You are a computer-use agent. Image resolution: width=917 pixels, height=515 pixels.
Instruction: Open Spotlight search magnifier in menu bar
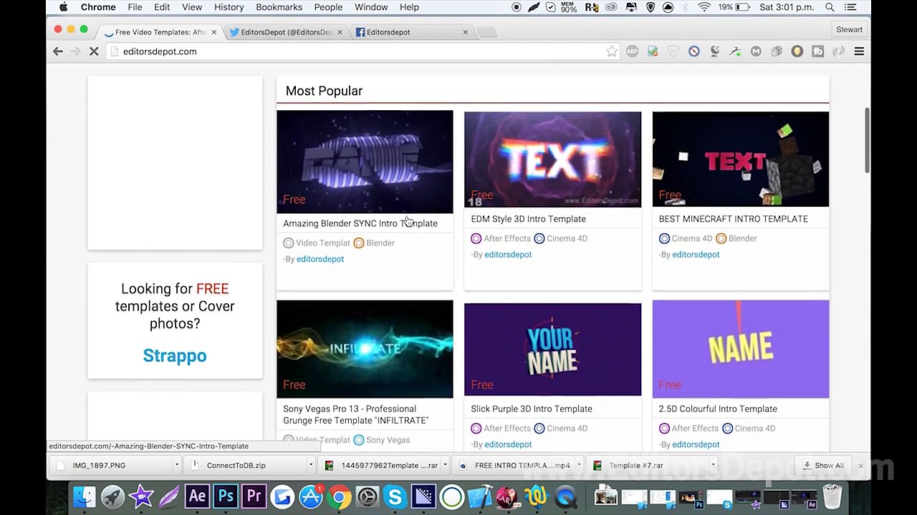coord(830,7)
